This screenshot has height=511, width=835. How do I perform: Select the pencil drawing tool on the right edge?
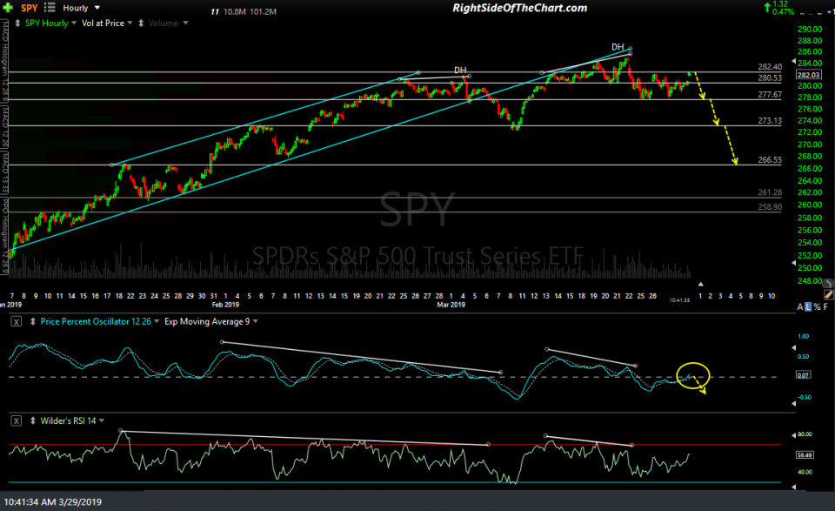(x=828, y=294)
